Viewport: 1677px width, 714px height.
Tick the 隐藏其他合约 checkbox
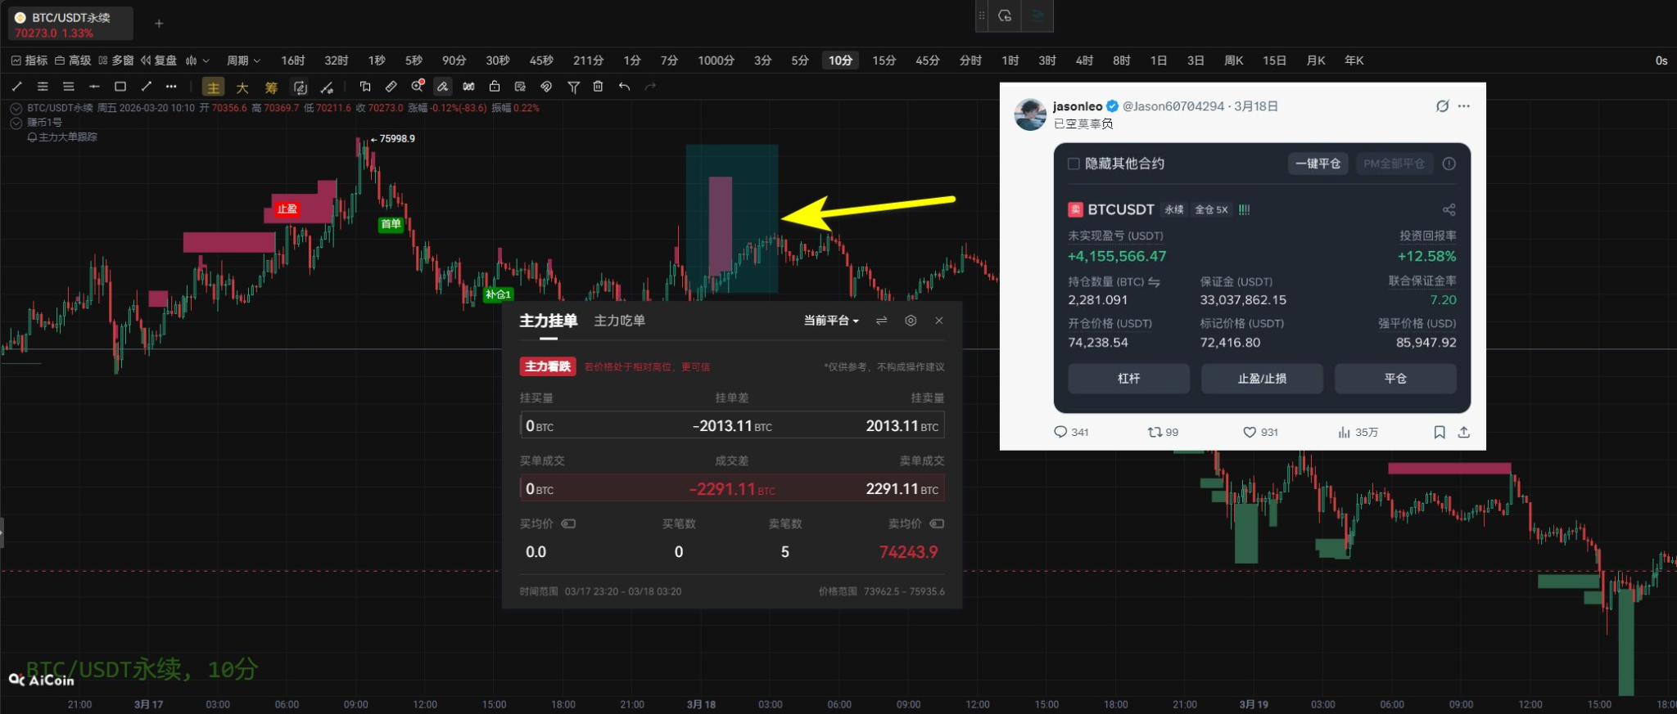1074,164
